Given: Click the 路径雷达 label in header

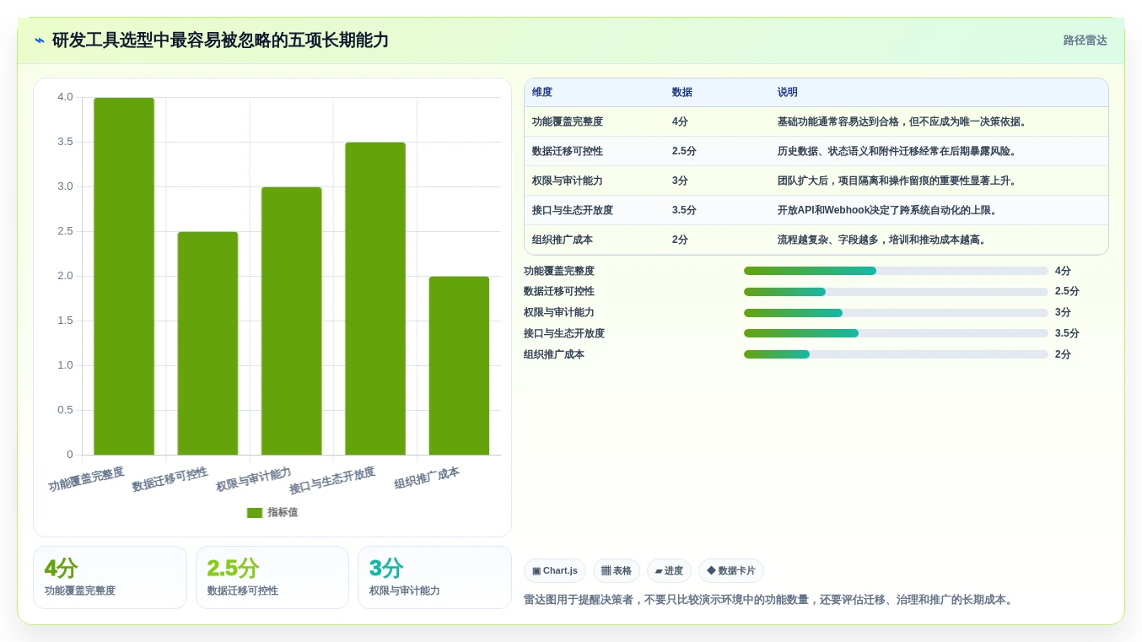Looking at the screenshot, I should coord(1085,40).
